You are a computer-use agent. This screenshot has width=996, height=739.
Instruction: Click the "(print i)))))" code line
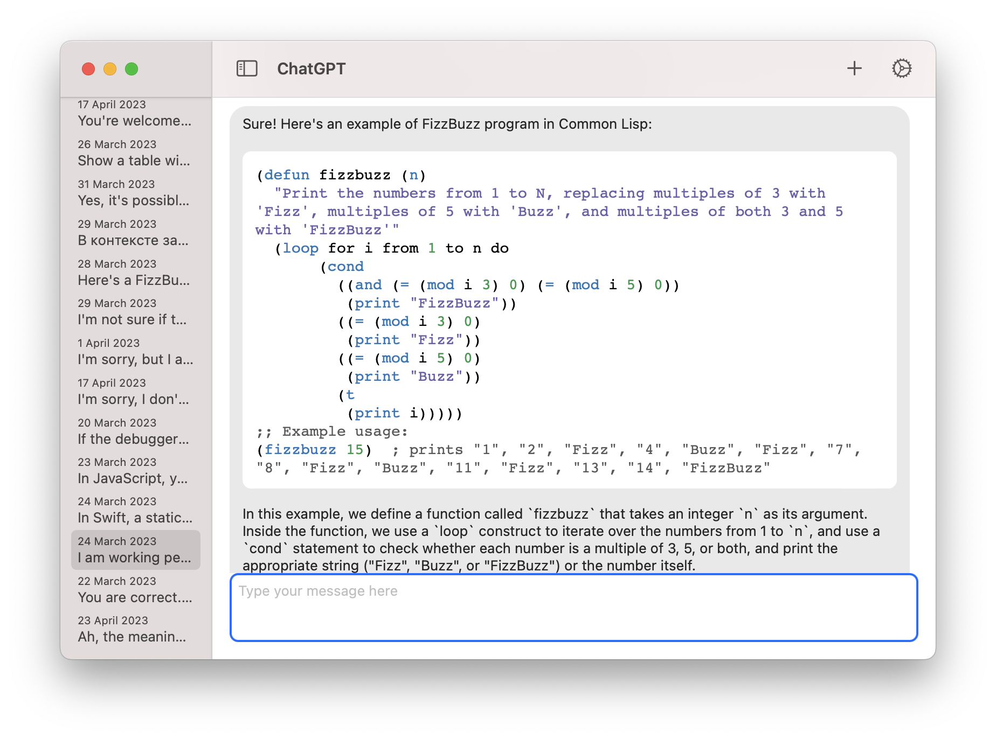point(405,413)
